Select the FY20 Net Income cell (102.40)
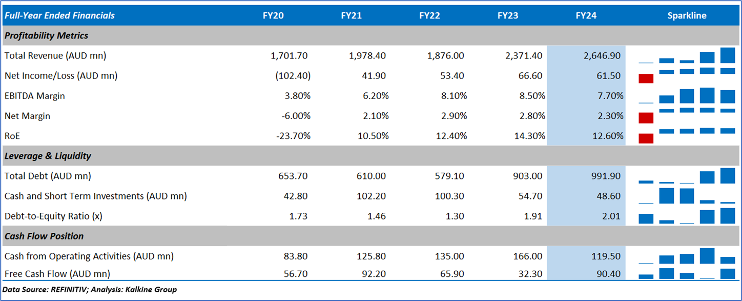 click(293, 76)
